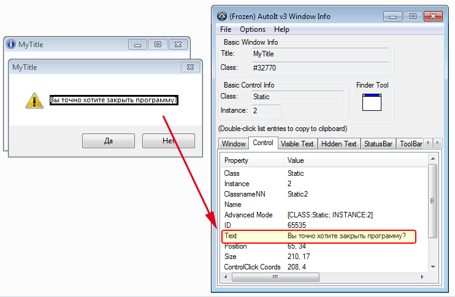Switch to the Window tab
This screenshot has width=455, height=297.
pos(233,144)
